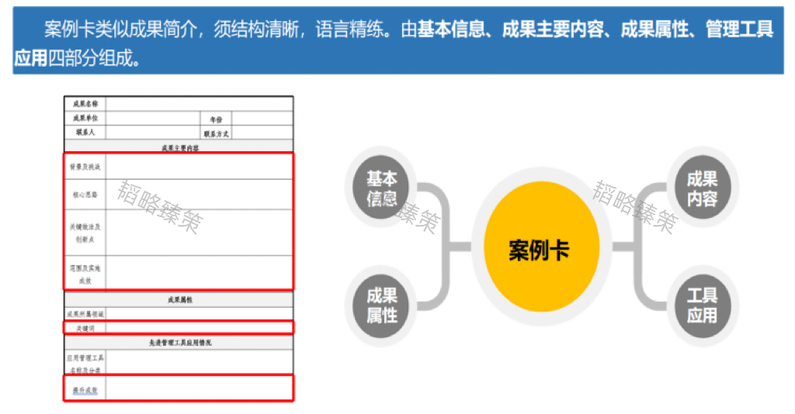Click the empty 联系人 field
Image resolution: width=795 pixels, height=414 pixels.
[152, 133]
